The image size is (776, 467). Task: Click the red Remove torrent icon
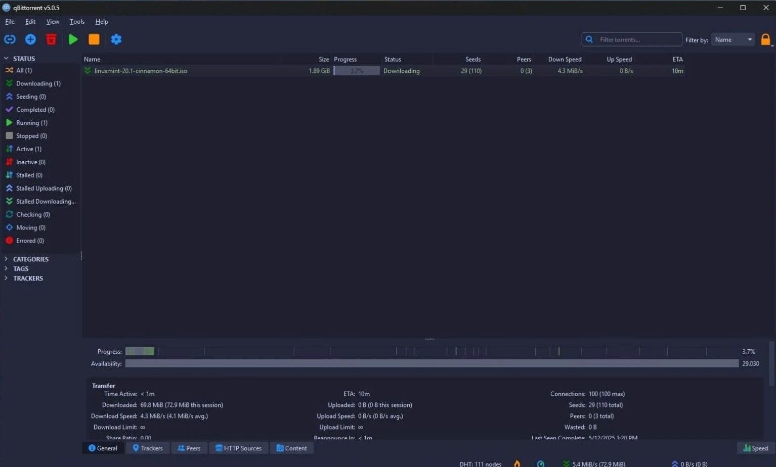click(51, 39)
